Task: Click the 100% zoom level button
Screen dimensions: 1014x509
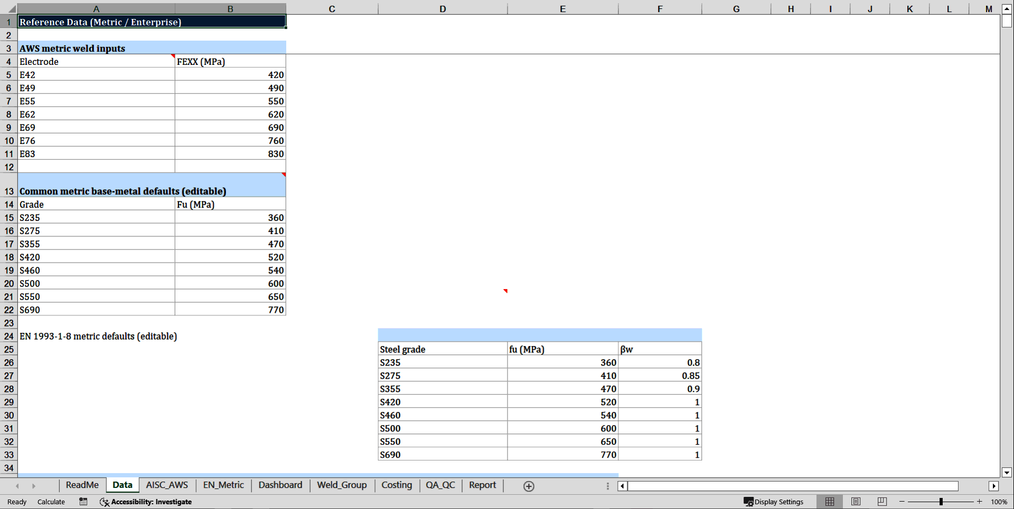Action: click(x=999, y=502)
